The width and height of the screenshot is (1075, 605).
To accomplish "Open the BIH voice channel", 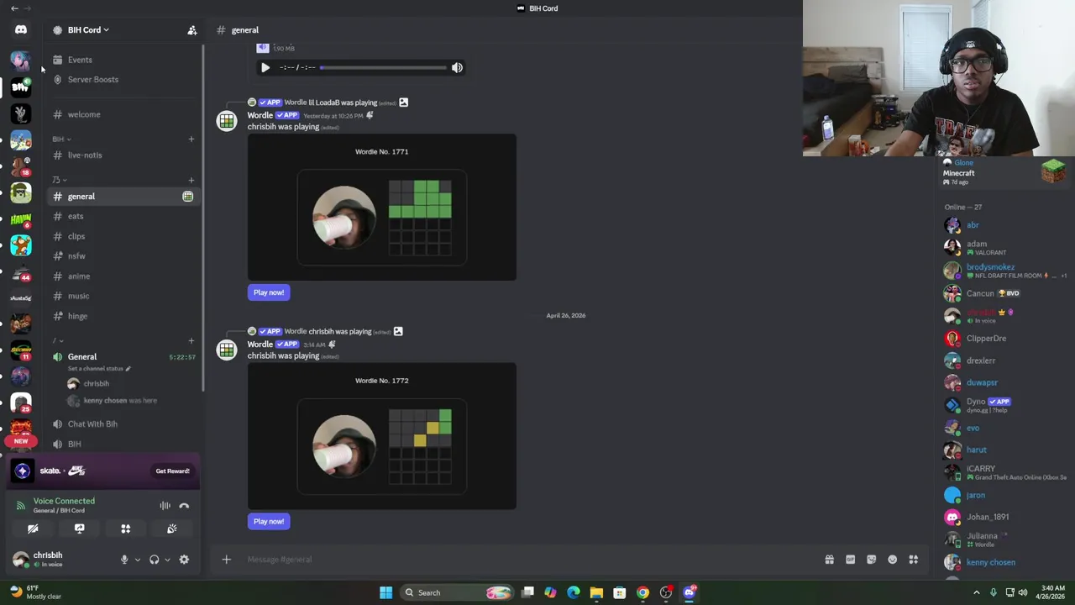I will (x=75, y=445).
